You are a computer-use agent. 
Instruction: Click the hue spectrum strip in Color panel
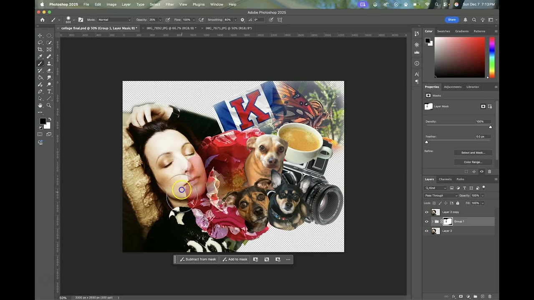(x=492, y=57)
